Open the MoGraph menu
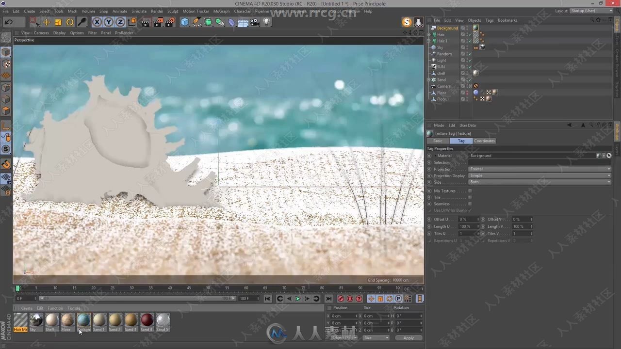 (222, 11)
